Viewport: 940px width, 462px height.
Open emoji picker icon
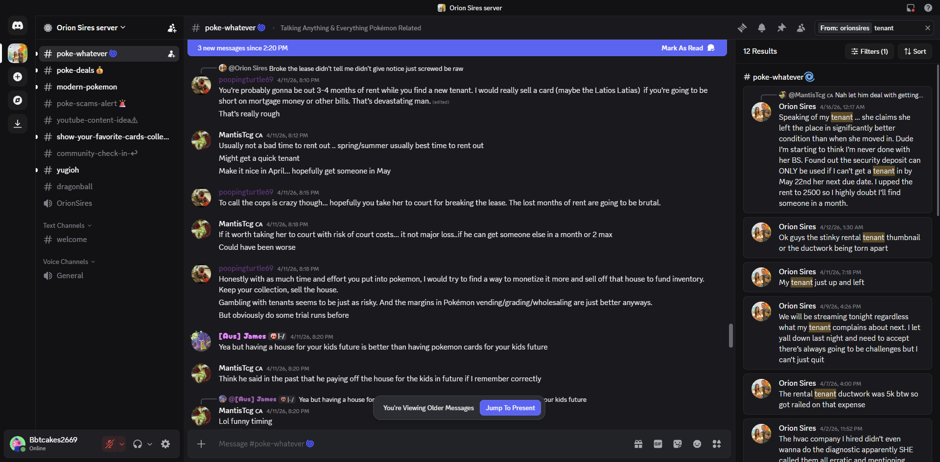coord(697,444)
